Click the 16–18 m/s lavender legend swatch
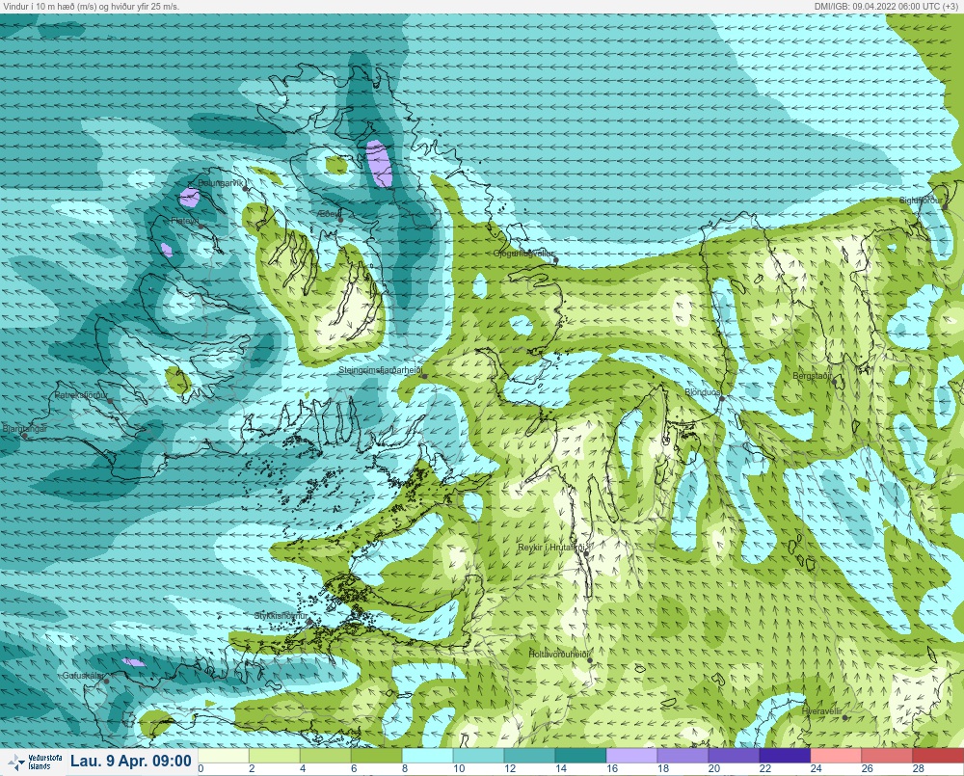 pos(631,755)
